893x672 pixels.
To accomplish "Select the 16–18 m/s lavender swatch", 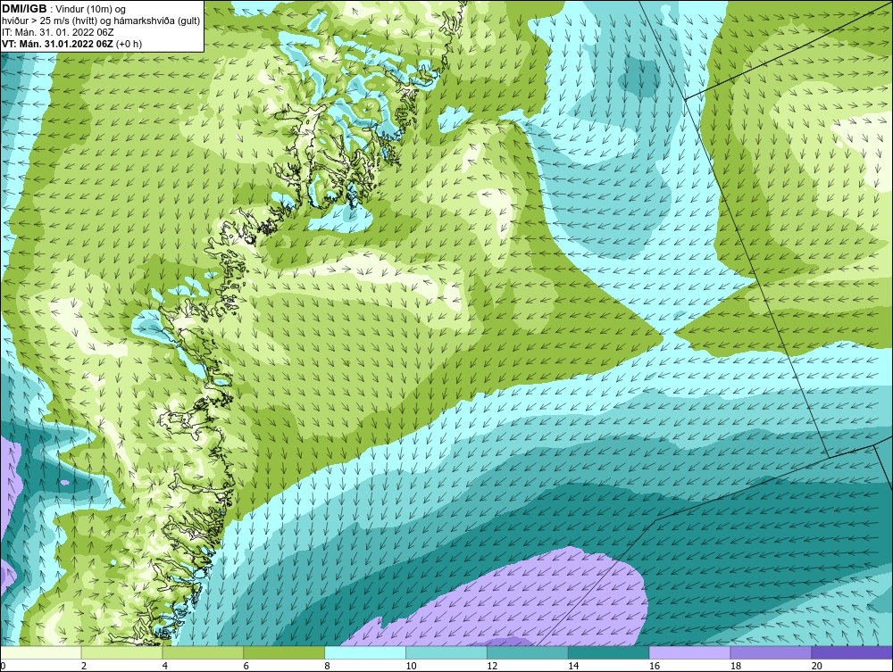I will coord(689,652).
